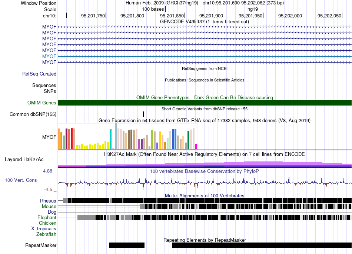The width and height of the screenshot is (352, 254).
Task: Select the Mouse alignment row label
Action: point(49,207)
